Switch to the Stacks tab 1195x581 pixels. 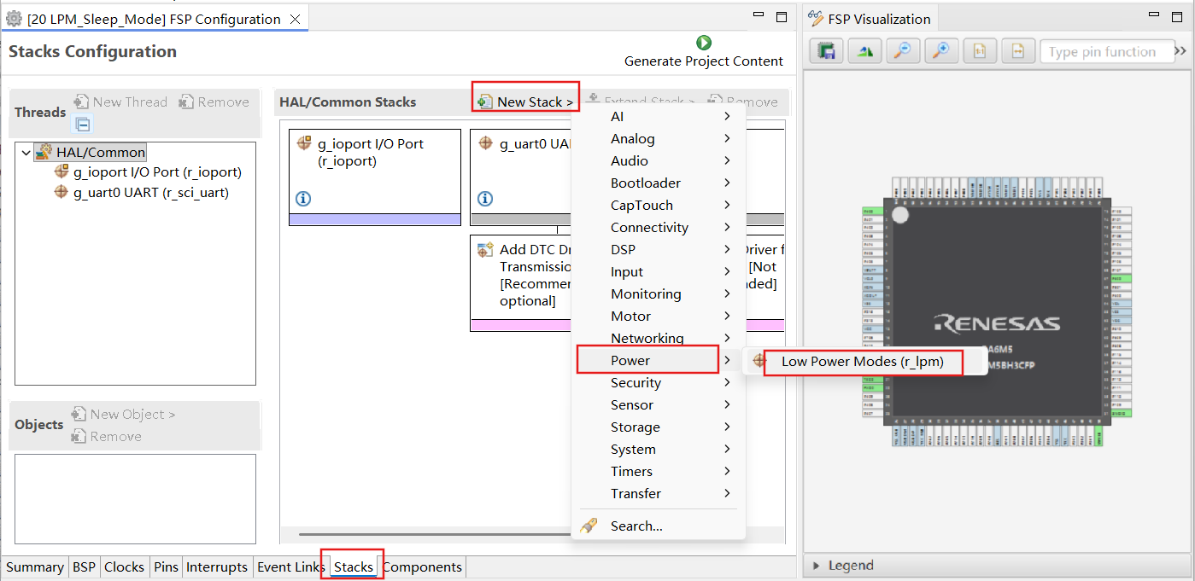(x=354, y=566)
